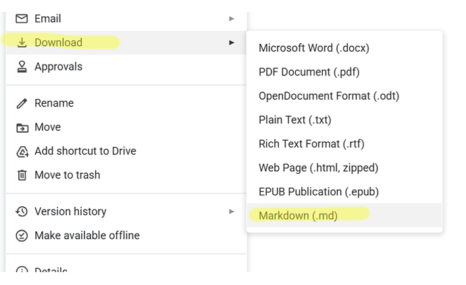Click the Download arrow icon

tap(22, 42)
